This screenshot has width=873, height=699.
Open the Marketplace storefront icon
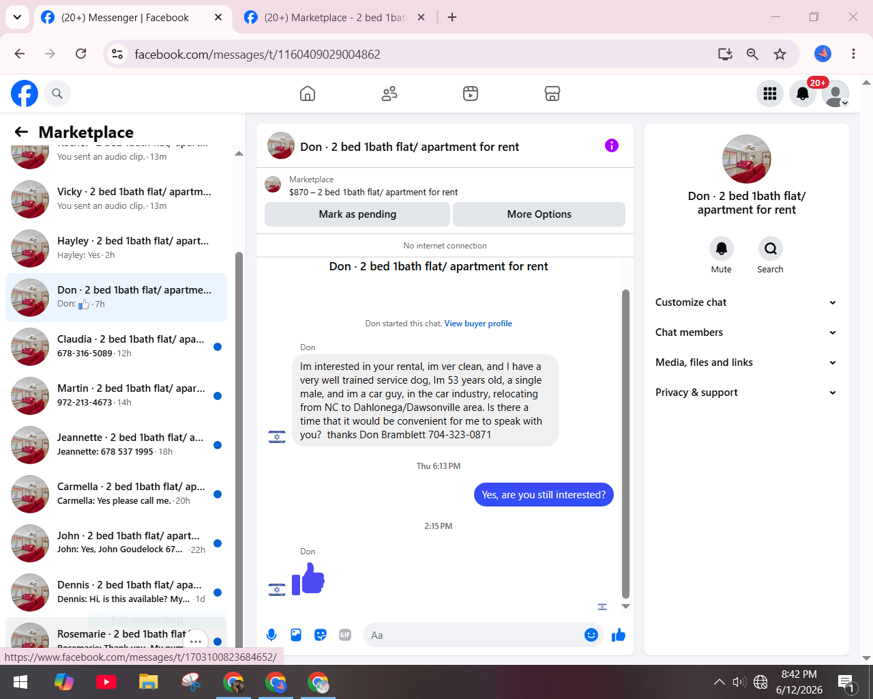[x=552, y=94]
